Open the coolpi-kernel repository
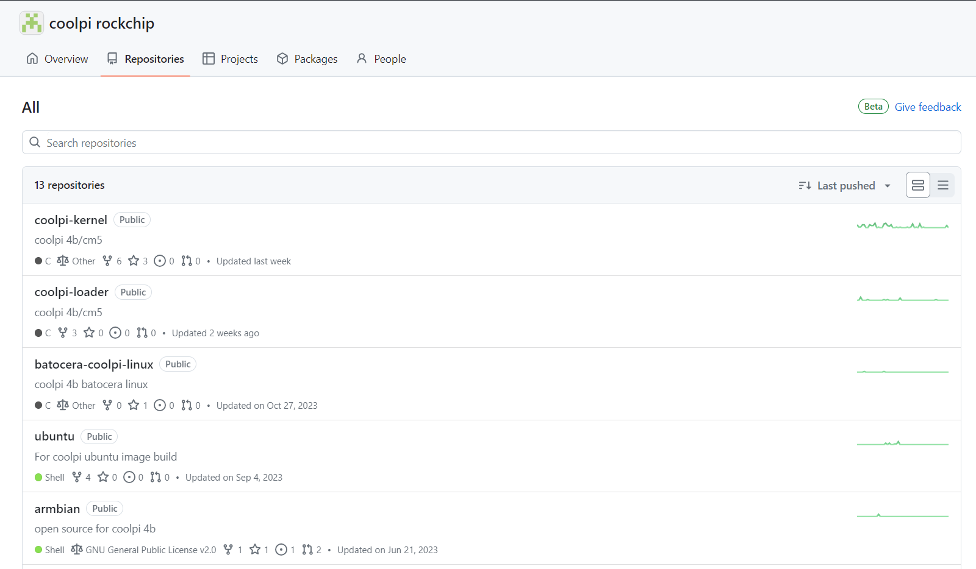 click(71, 220)
